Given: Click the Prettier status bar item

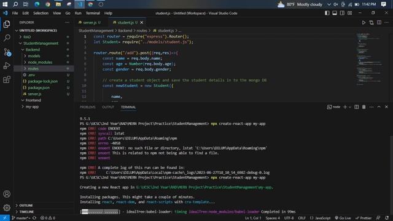Looking at the screenshot, I should pyautogui.click(x=364, y=218).
